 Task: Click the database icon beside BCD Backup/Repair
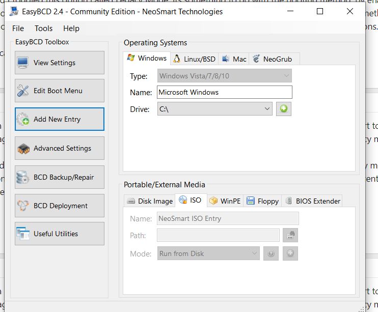(x=22, y=177)
